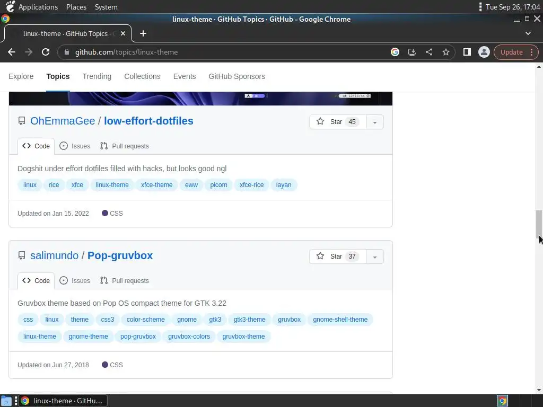Click the layan topic tag
543x407 pixels.
284,185
